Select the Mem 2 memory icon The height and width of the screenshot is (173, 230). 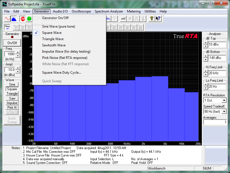(x=22, y=27)
